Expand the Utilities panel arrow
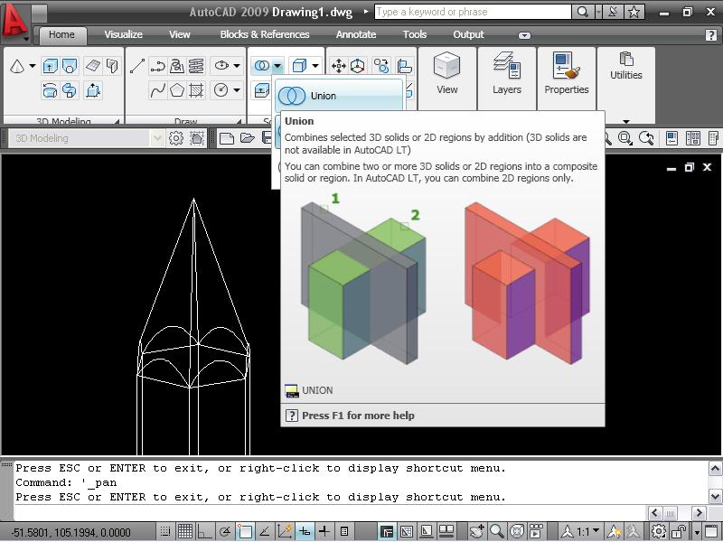The image size is (723, 542). [626, 122]
